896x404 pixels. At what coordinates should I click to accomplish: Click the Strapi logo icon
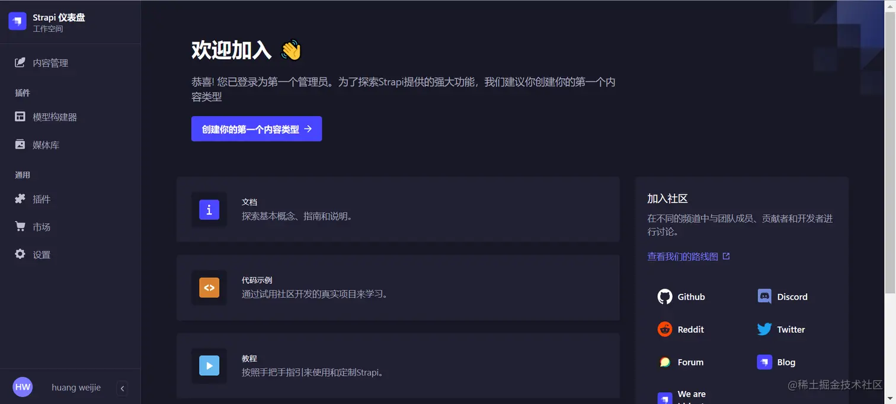(x=18, y=21)
